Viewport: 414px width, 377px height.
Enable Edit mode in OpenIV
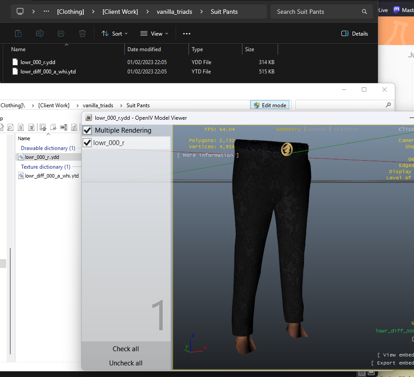[x=269, y=105]
